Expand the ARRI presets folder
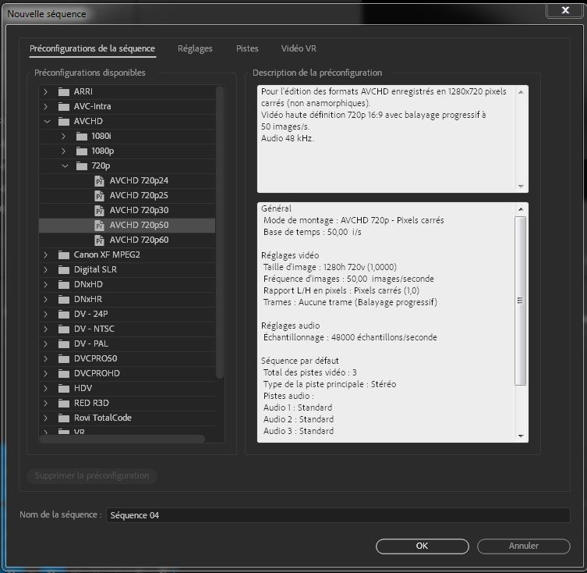The image size is (587, 573). coord(46,91)
